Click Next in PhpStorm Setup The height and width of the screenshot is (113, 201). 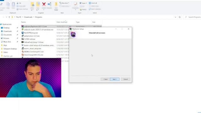115,79
